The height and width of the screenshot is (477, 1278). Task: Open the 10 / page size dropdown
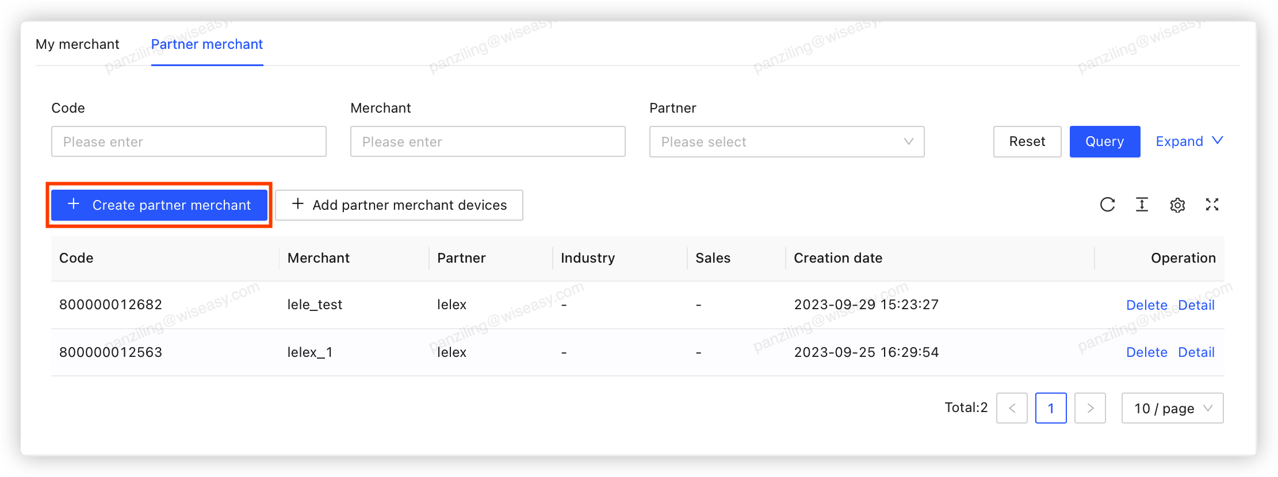tap(1172, 408)
